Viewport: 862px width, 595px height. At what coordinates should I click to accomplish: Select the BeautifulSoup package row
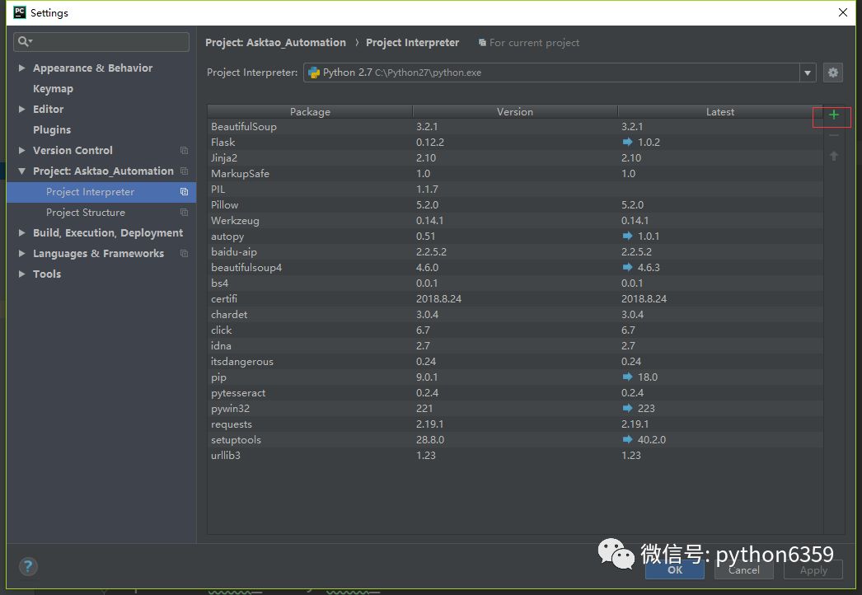(x=515, y=126)
